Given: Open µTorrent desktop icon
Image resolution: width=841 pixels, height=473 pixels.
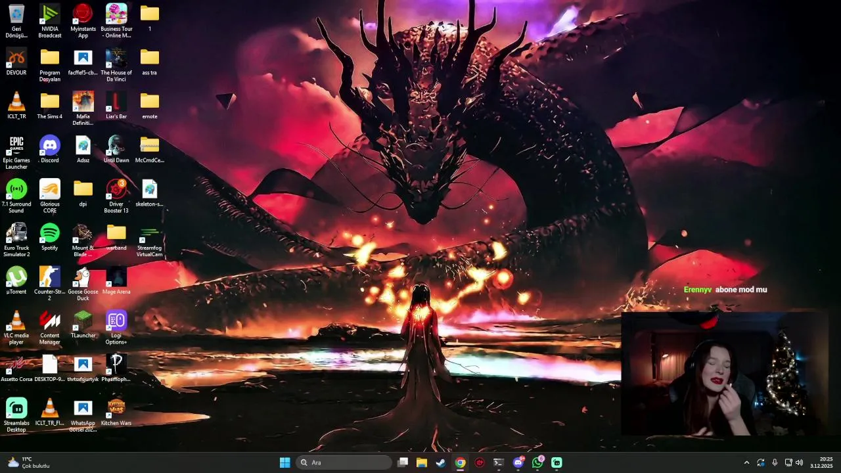Looking at the screenshot, I should tap(16, 281).
